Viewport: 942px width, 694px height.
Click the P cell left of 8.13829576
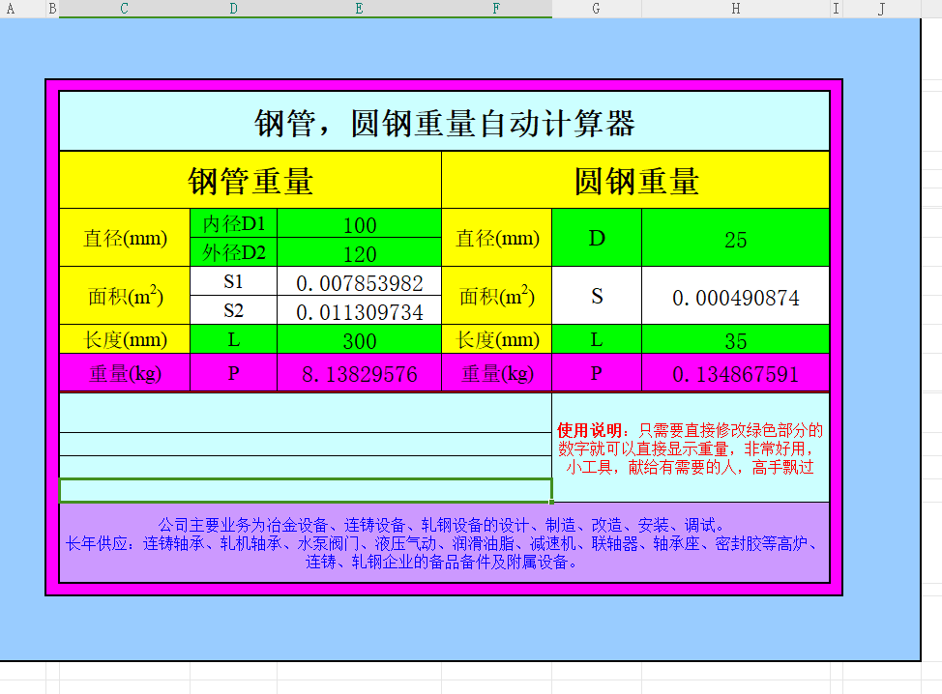[x=234, y=373]
